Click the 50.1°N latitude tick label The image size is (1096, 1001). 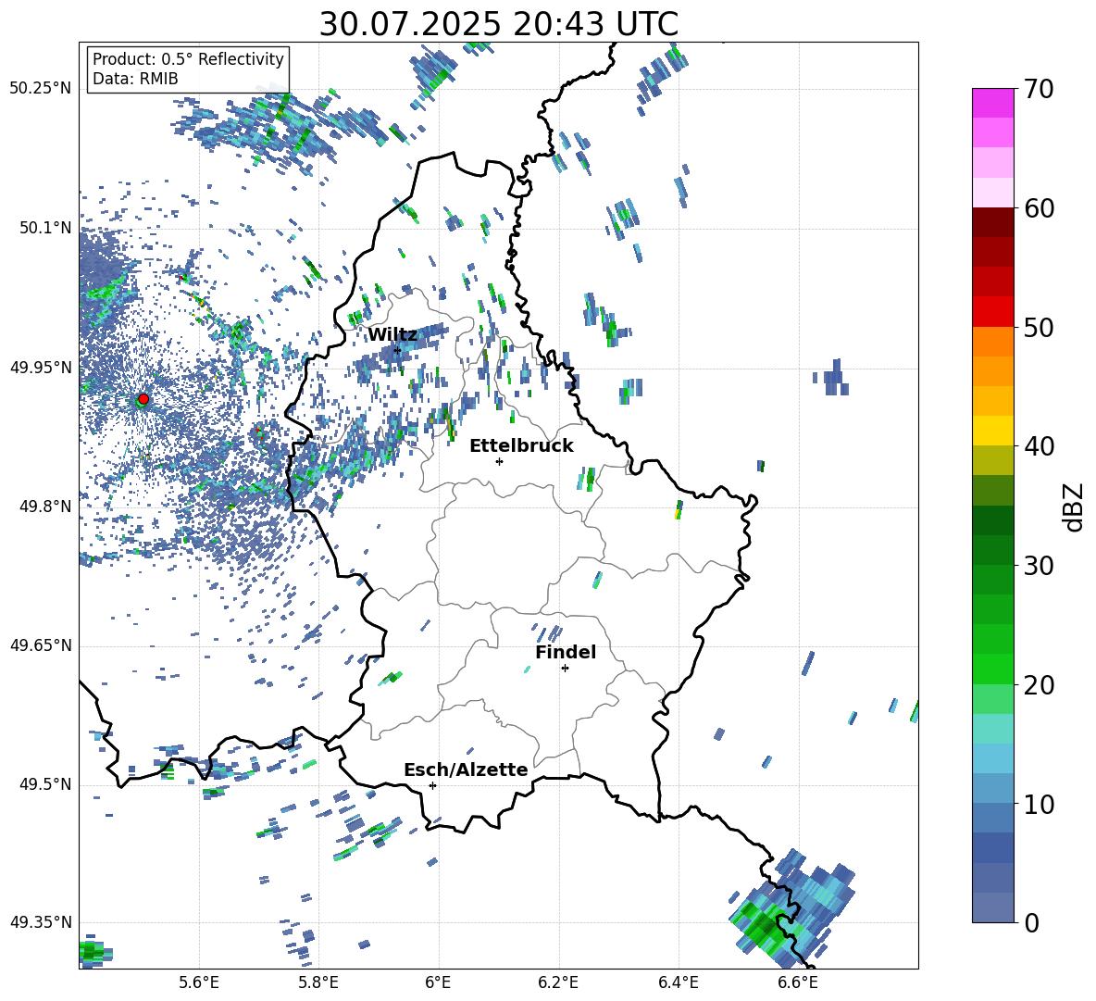[x=45, y=228]
